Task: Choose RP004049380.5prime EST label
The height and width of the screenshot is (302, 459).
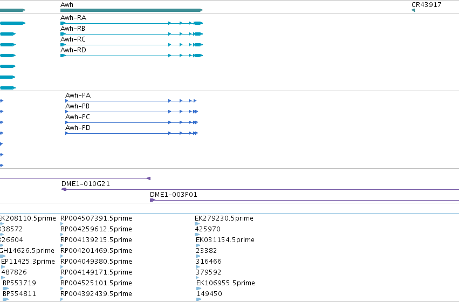Action: click(96, 262)
